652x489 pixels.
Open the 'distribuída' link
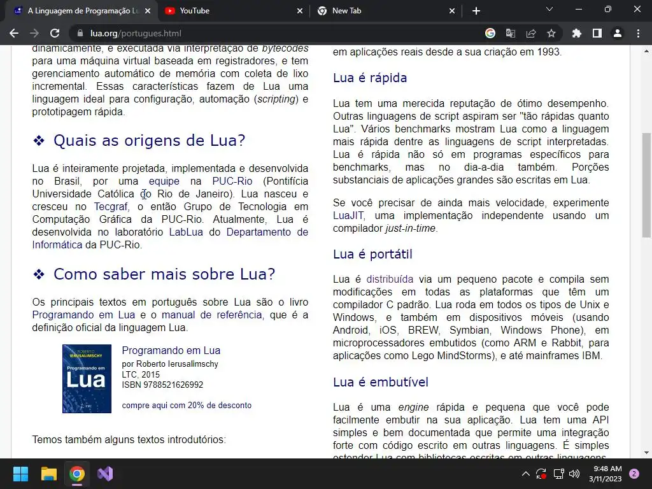(x=390, y=279)
